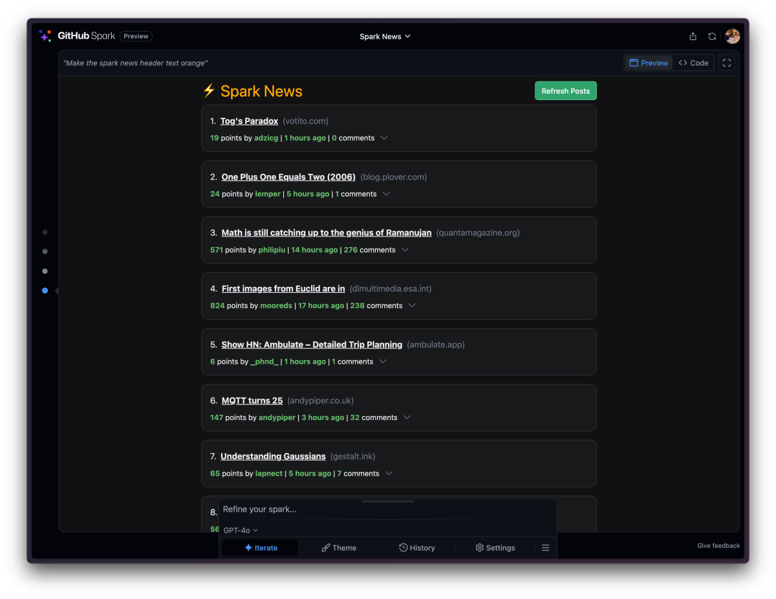Expand comments for MQTT turns 25
The height and width of the screenshot is (599, 776).
(407, 417)
